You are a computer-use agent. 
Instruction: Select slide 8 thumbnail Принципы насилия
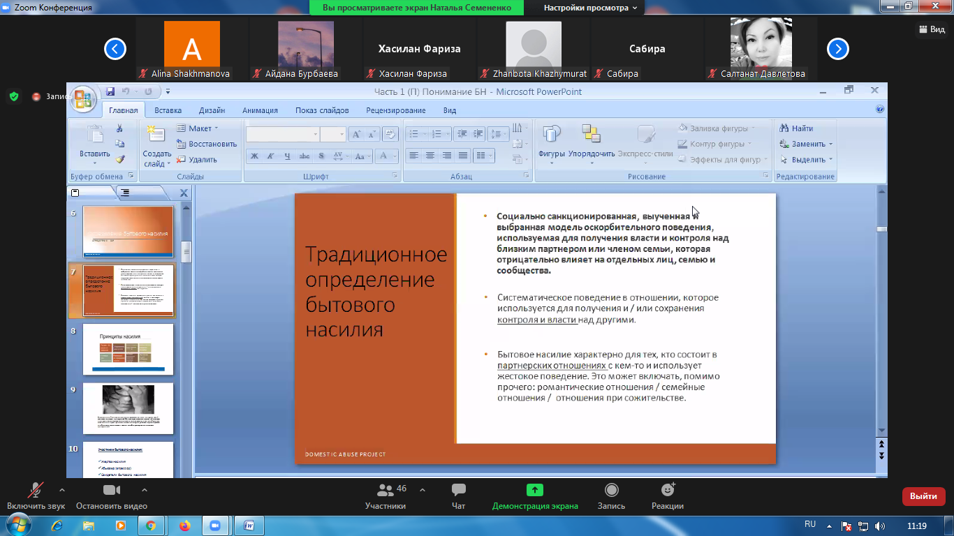(x=128, y=349)
